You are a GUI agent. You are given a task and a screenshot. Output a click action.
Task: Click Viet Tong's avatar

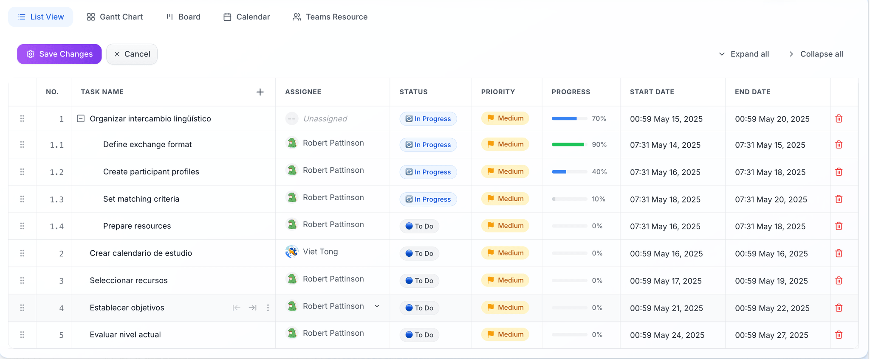292,252
